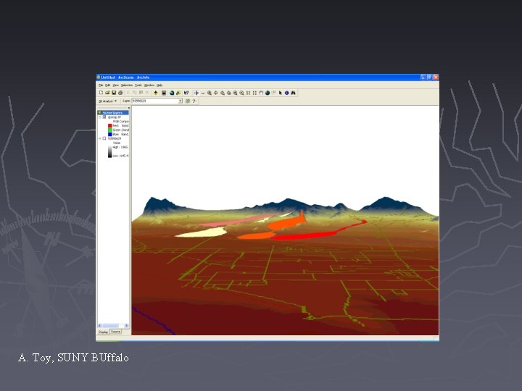Screen dimensions: 522x391
Task: Uncheck the glomap.tif layer checkbox
Action: pos(104,117)
